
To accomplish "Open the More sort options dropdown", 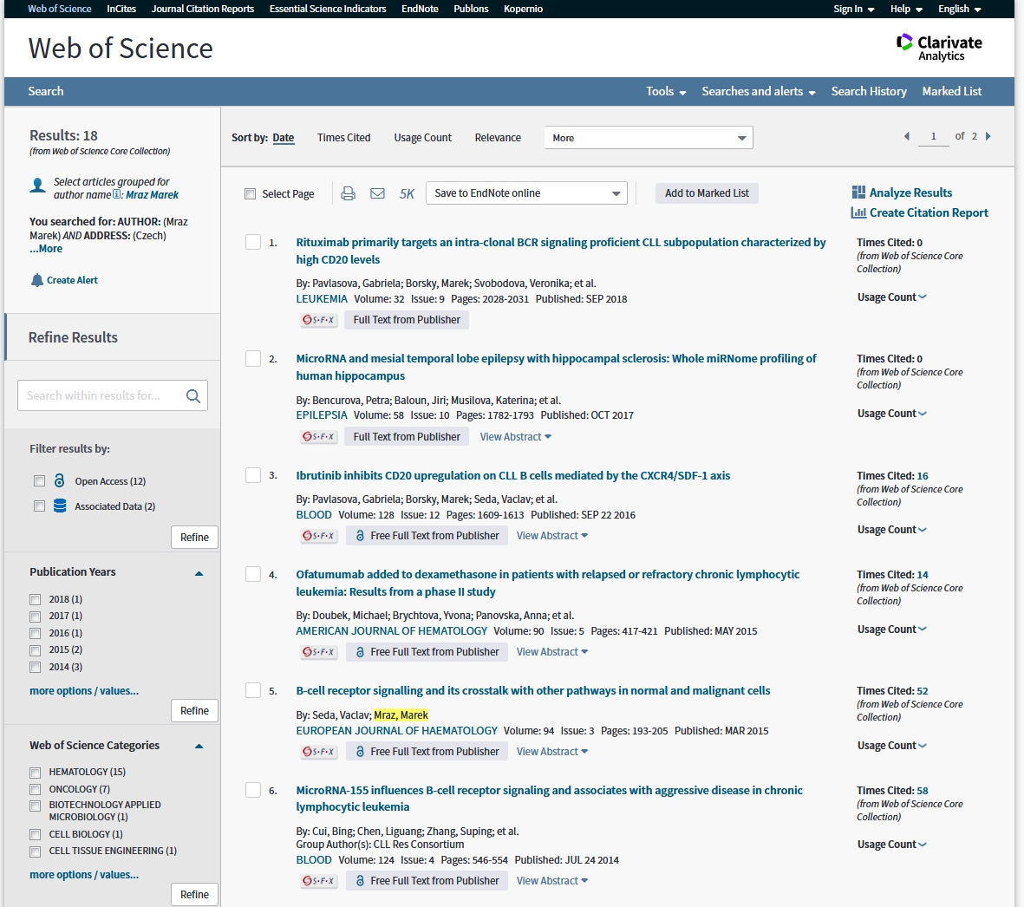I will 649,138.
